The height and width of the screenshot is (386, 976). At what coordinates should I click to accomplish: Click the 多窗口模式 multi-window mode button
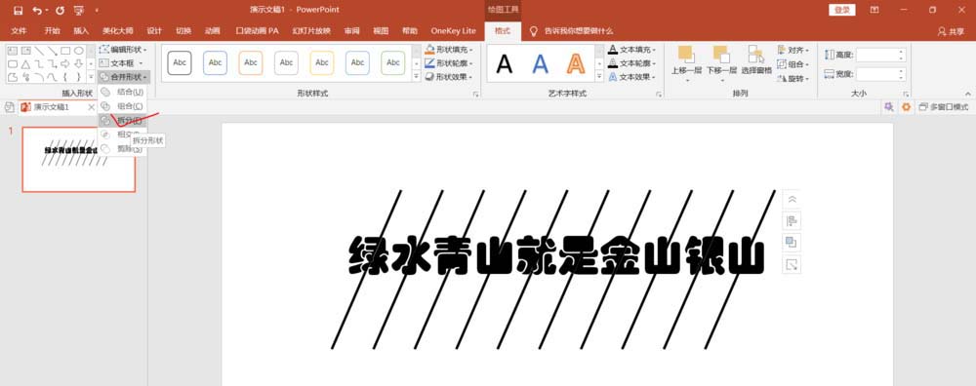point(944,107)
